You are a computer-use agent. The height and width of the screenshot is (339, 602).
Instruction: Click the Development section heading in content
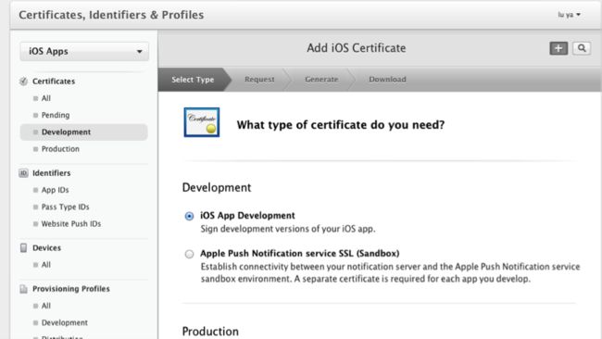click(217, 187)
